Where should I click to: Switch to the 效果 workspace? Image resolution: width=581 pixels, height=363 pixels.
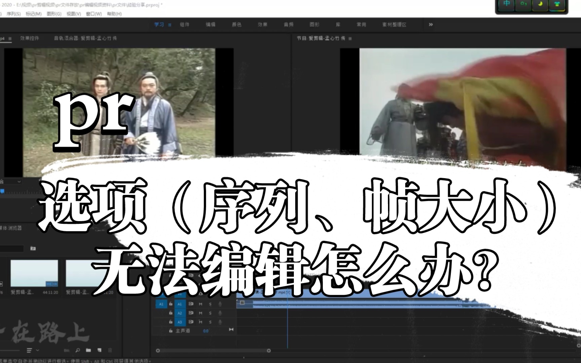(263, 25)
